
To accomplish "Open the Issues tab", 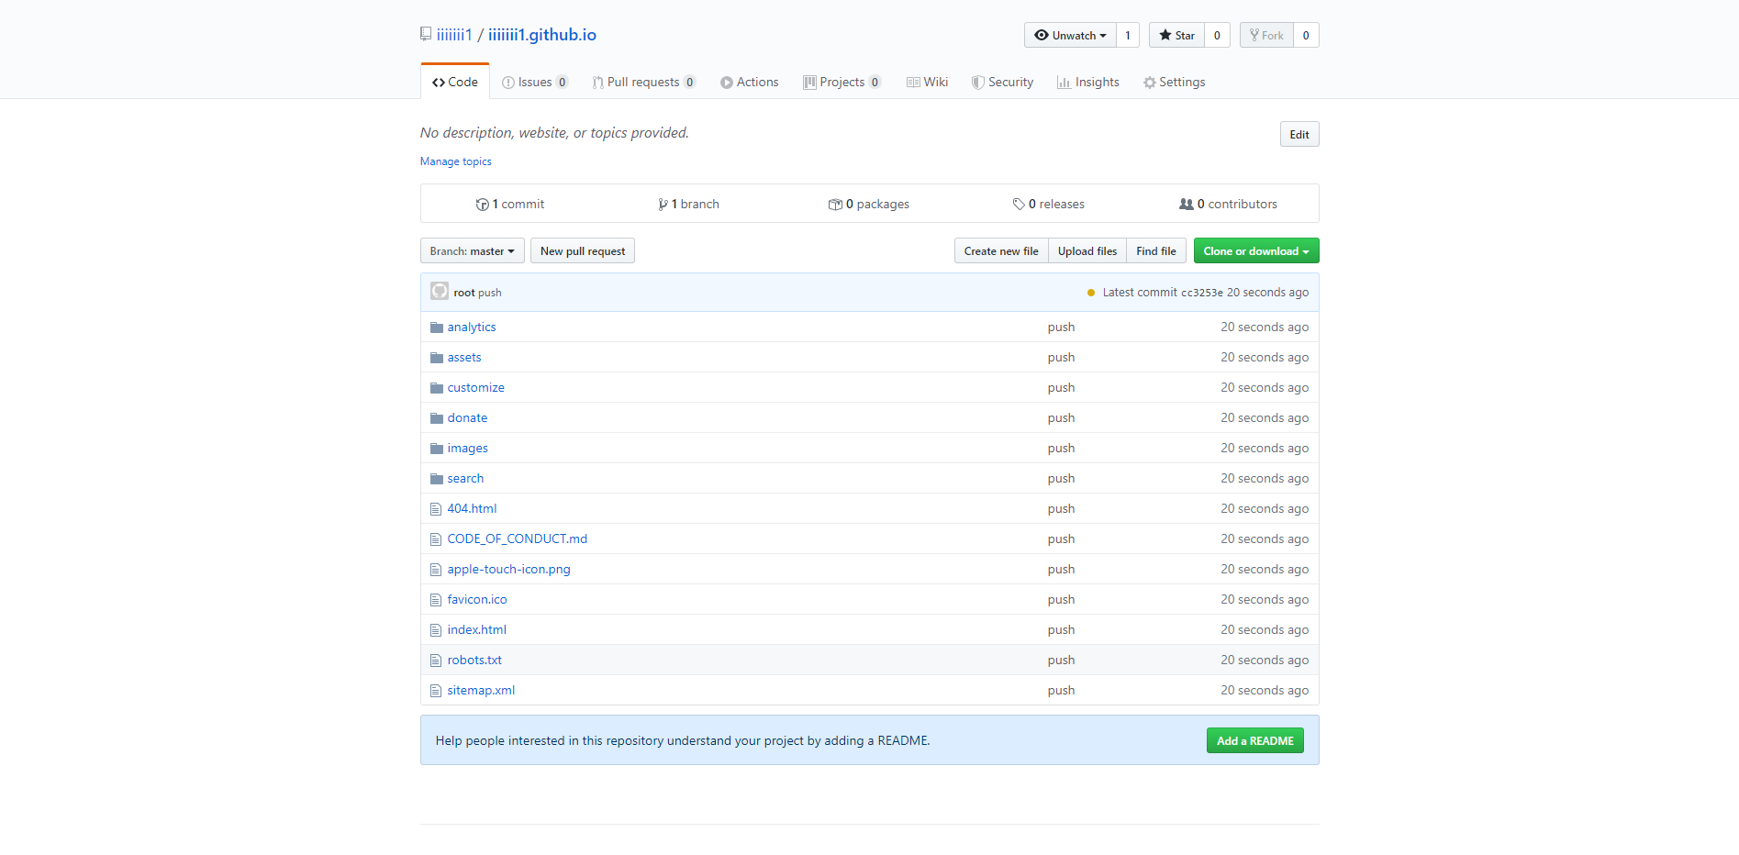I will click(535, 82).
